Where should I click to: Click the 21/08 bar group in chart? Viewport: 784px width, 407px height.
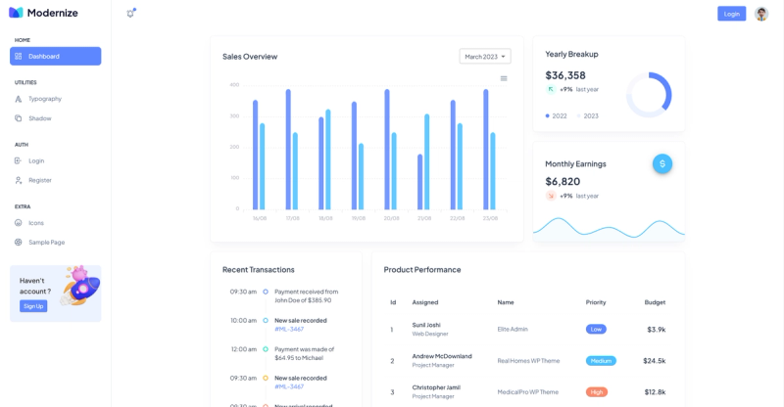(x=423, y=161)
